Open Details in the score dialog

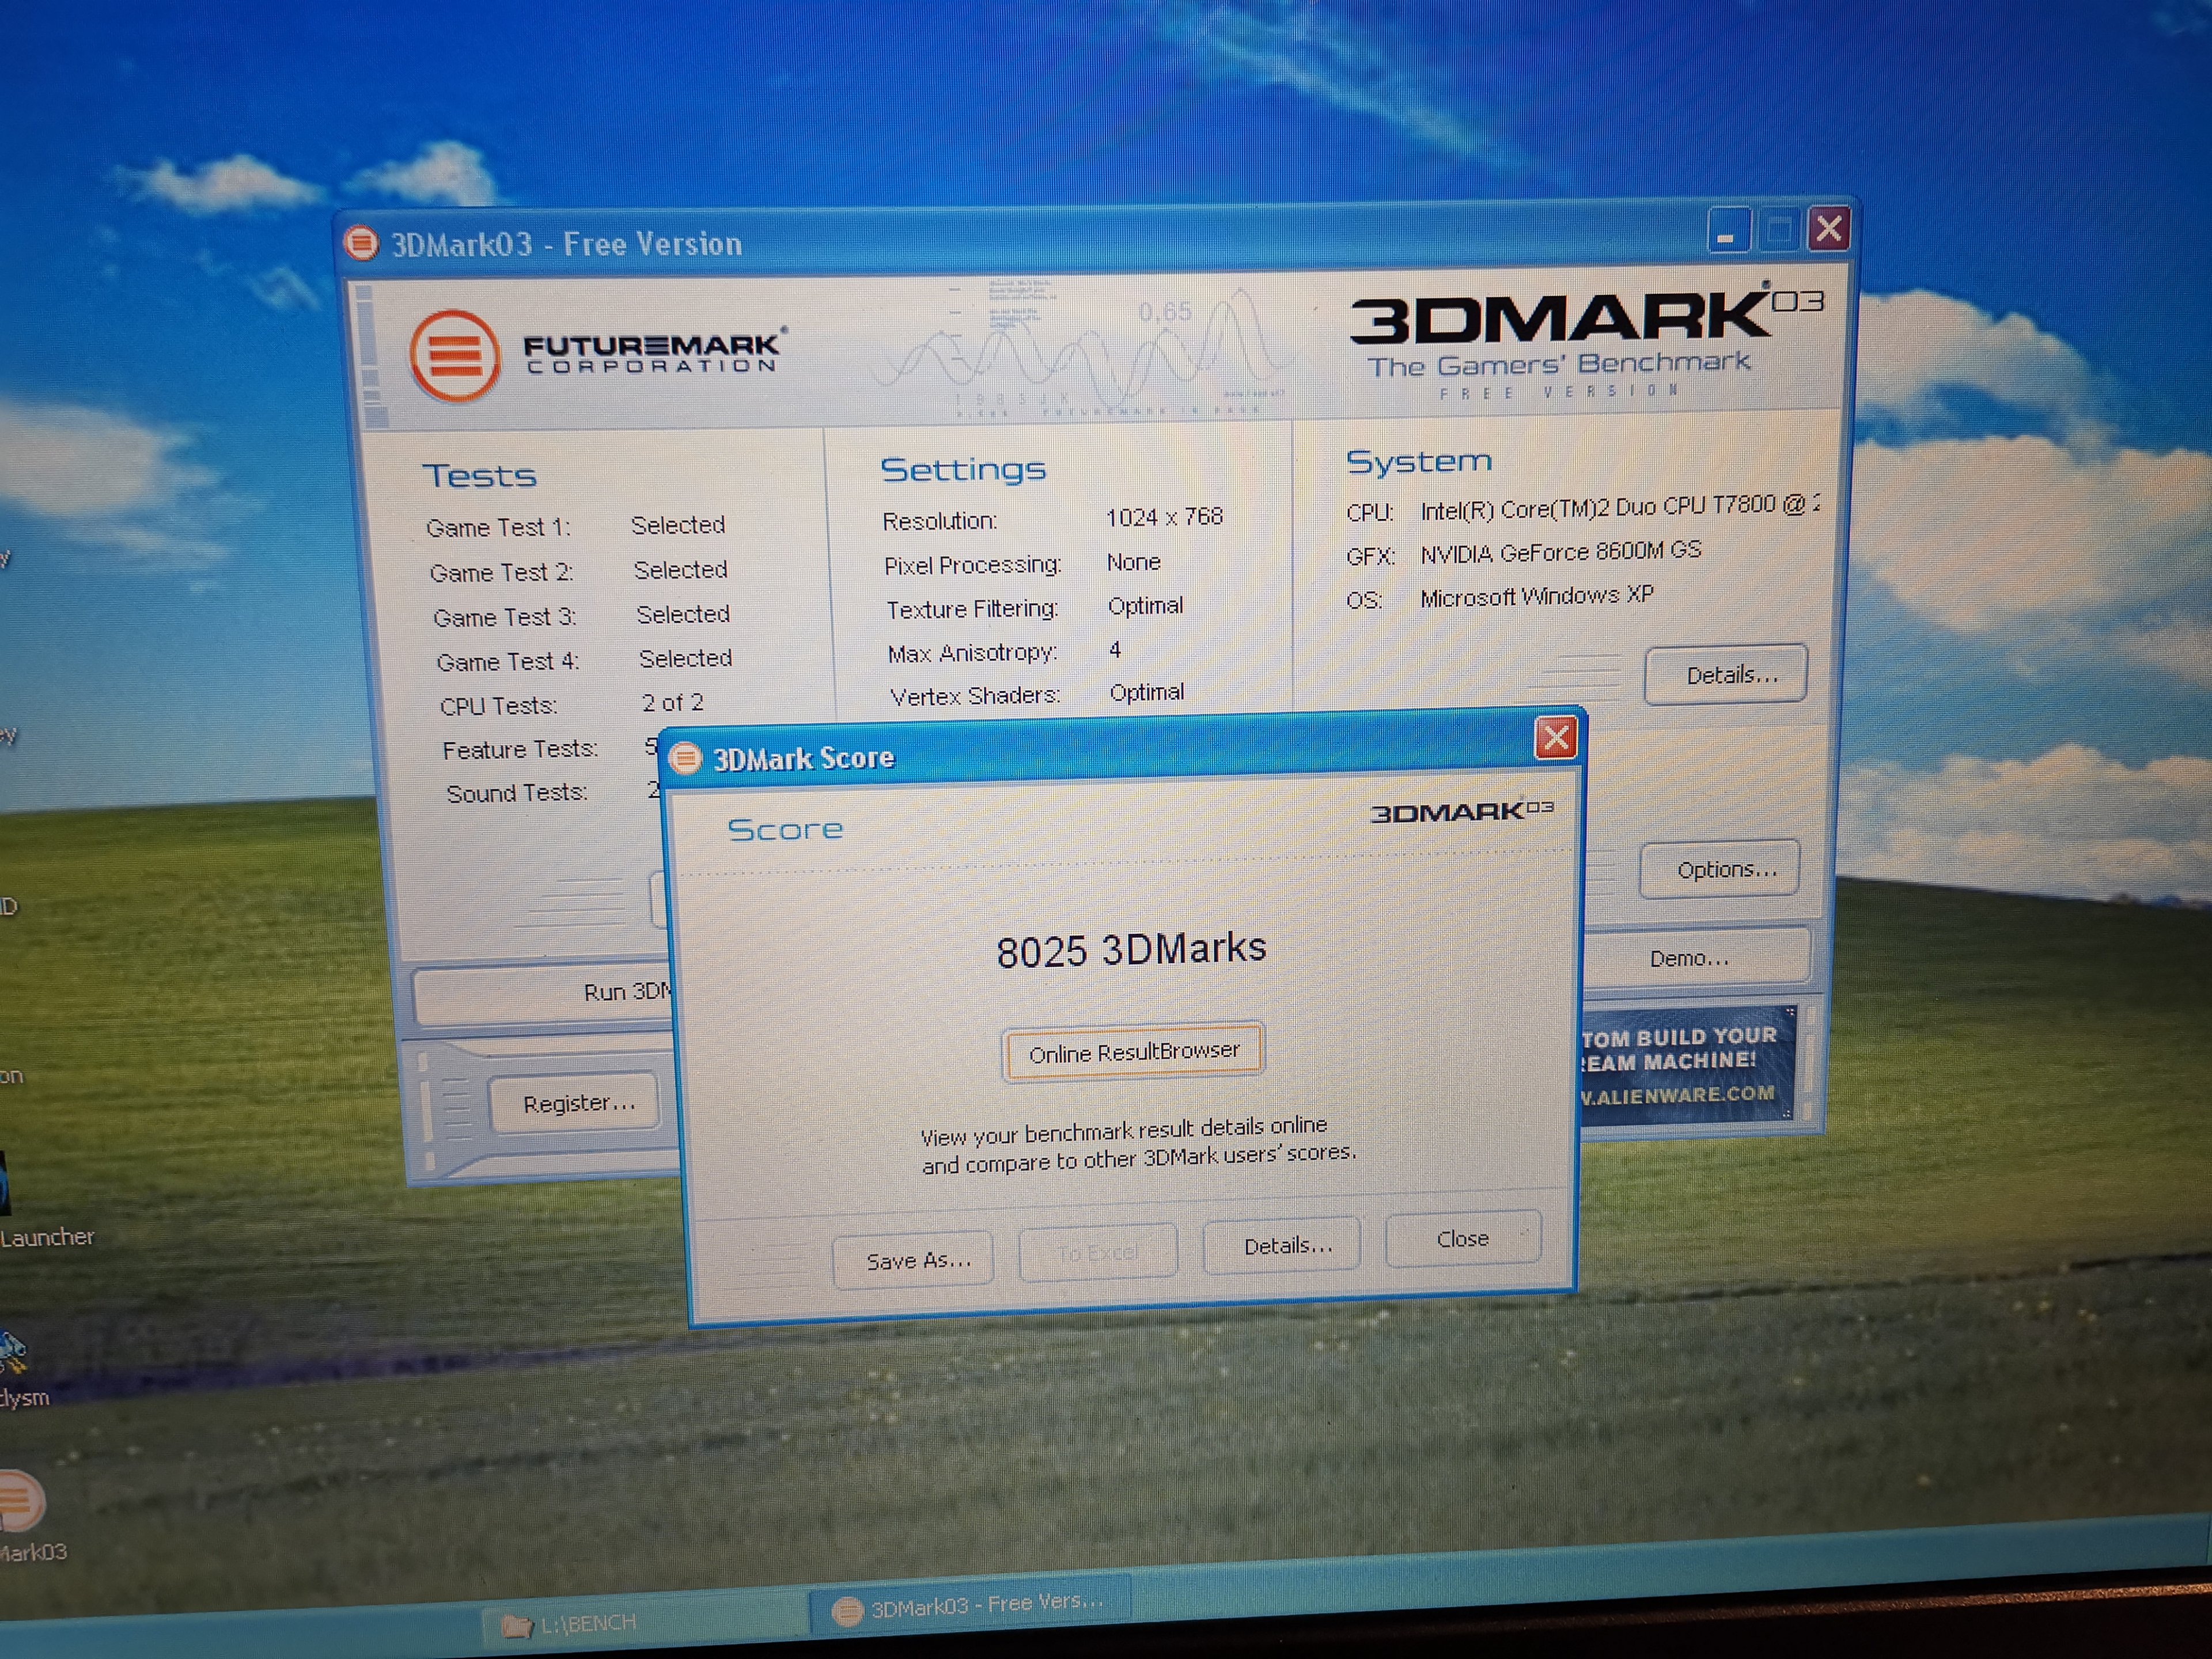pos(1284,1246)
